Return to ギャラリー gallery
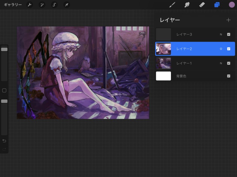 (x=13, y=5)
